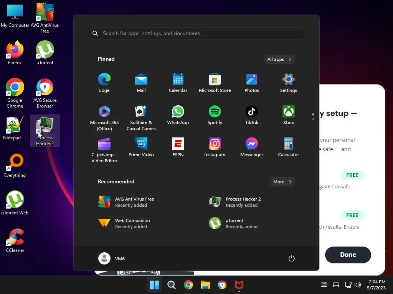The image size is (393, 294).
Task: Open Clipchamp Video Editor
Action: click(x=104, y=150)
